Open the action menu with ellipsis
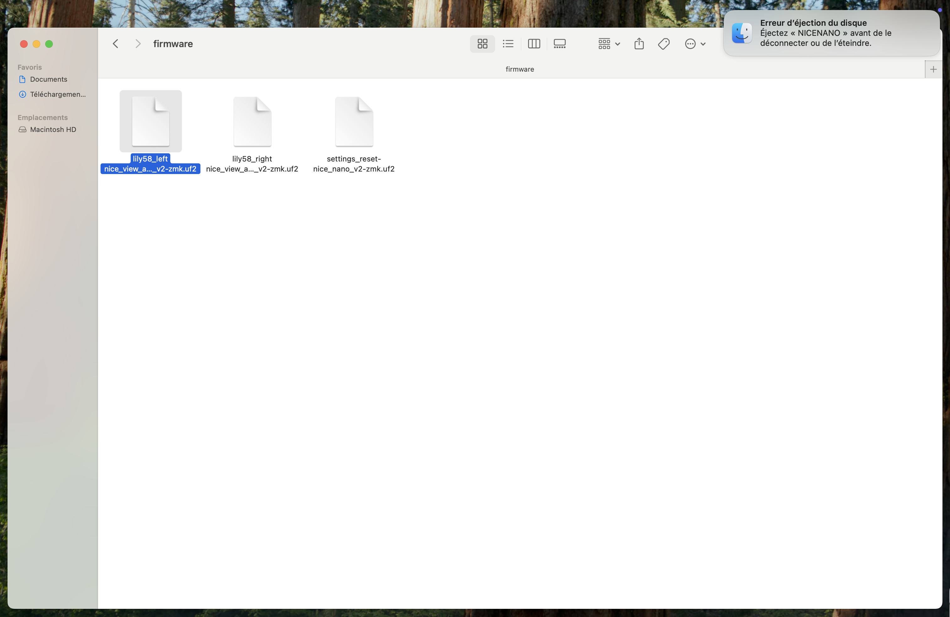Viewport: 950px width, 617px height. [695, 44]
